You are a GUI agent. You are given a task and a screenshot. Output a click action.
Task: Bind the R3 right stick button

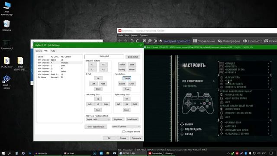coord(127,104)
